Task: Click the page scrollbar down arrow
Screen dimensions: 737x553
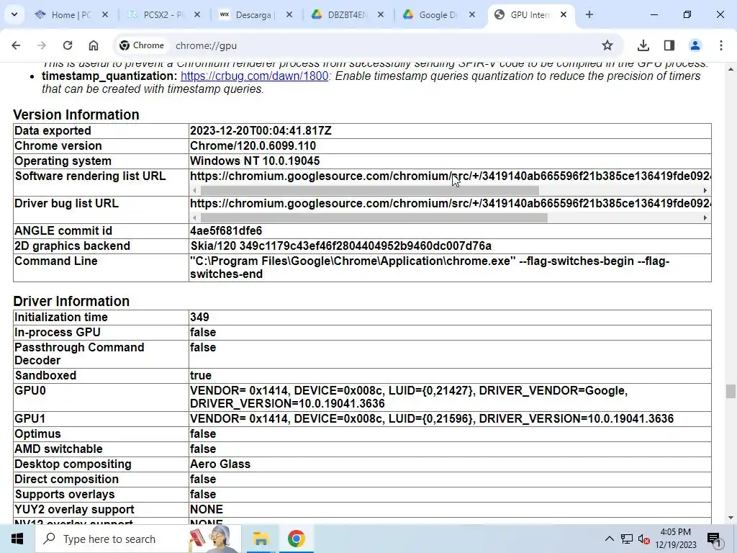Action: (731, 518)
